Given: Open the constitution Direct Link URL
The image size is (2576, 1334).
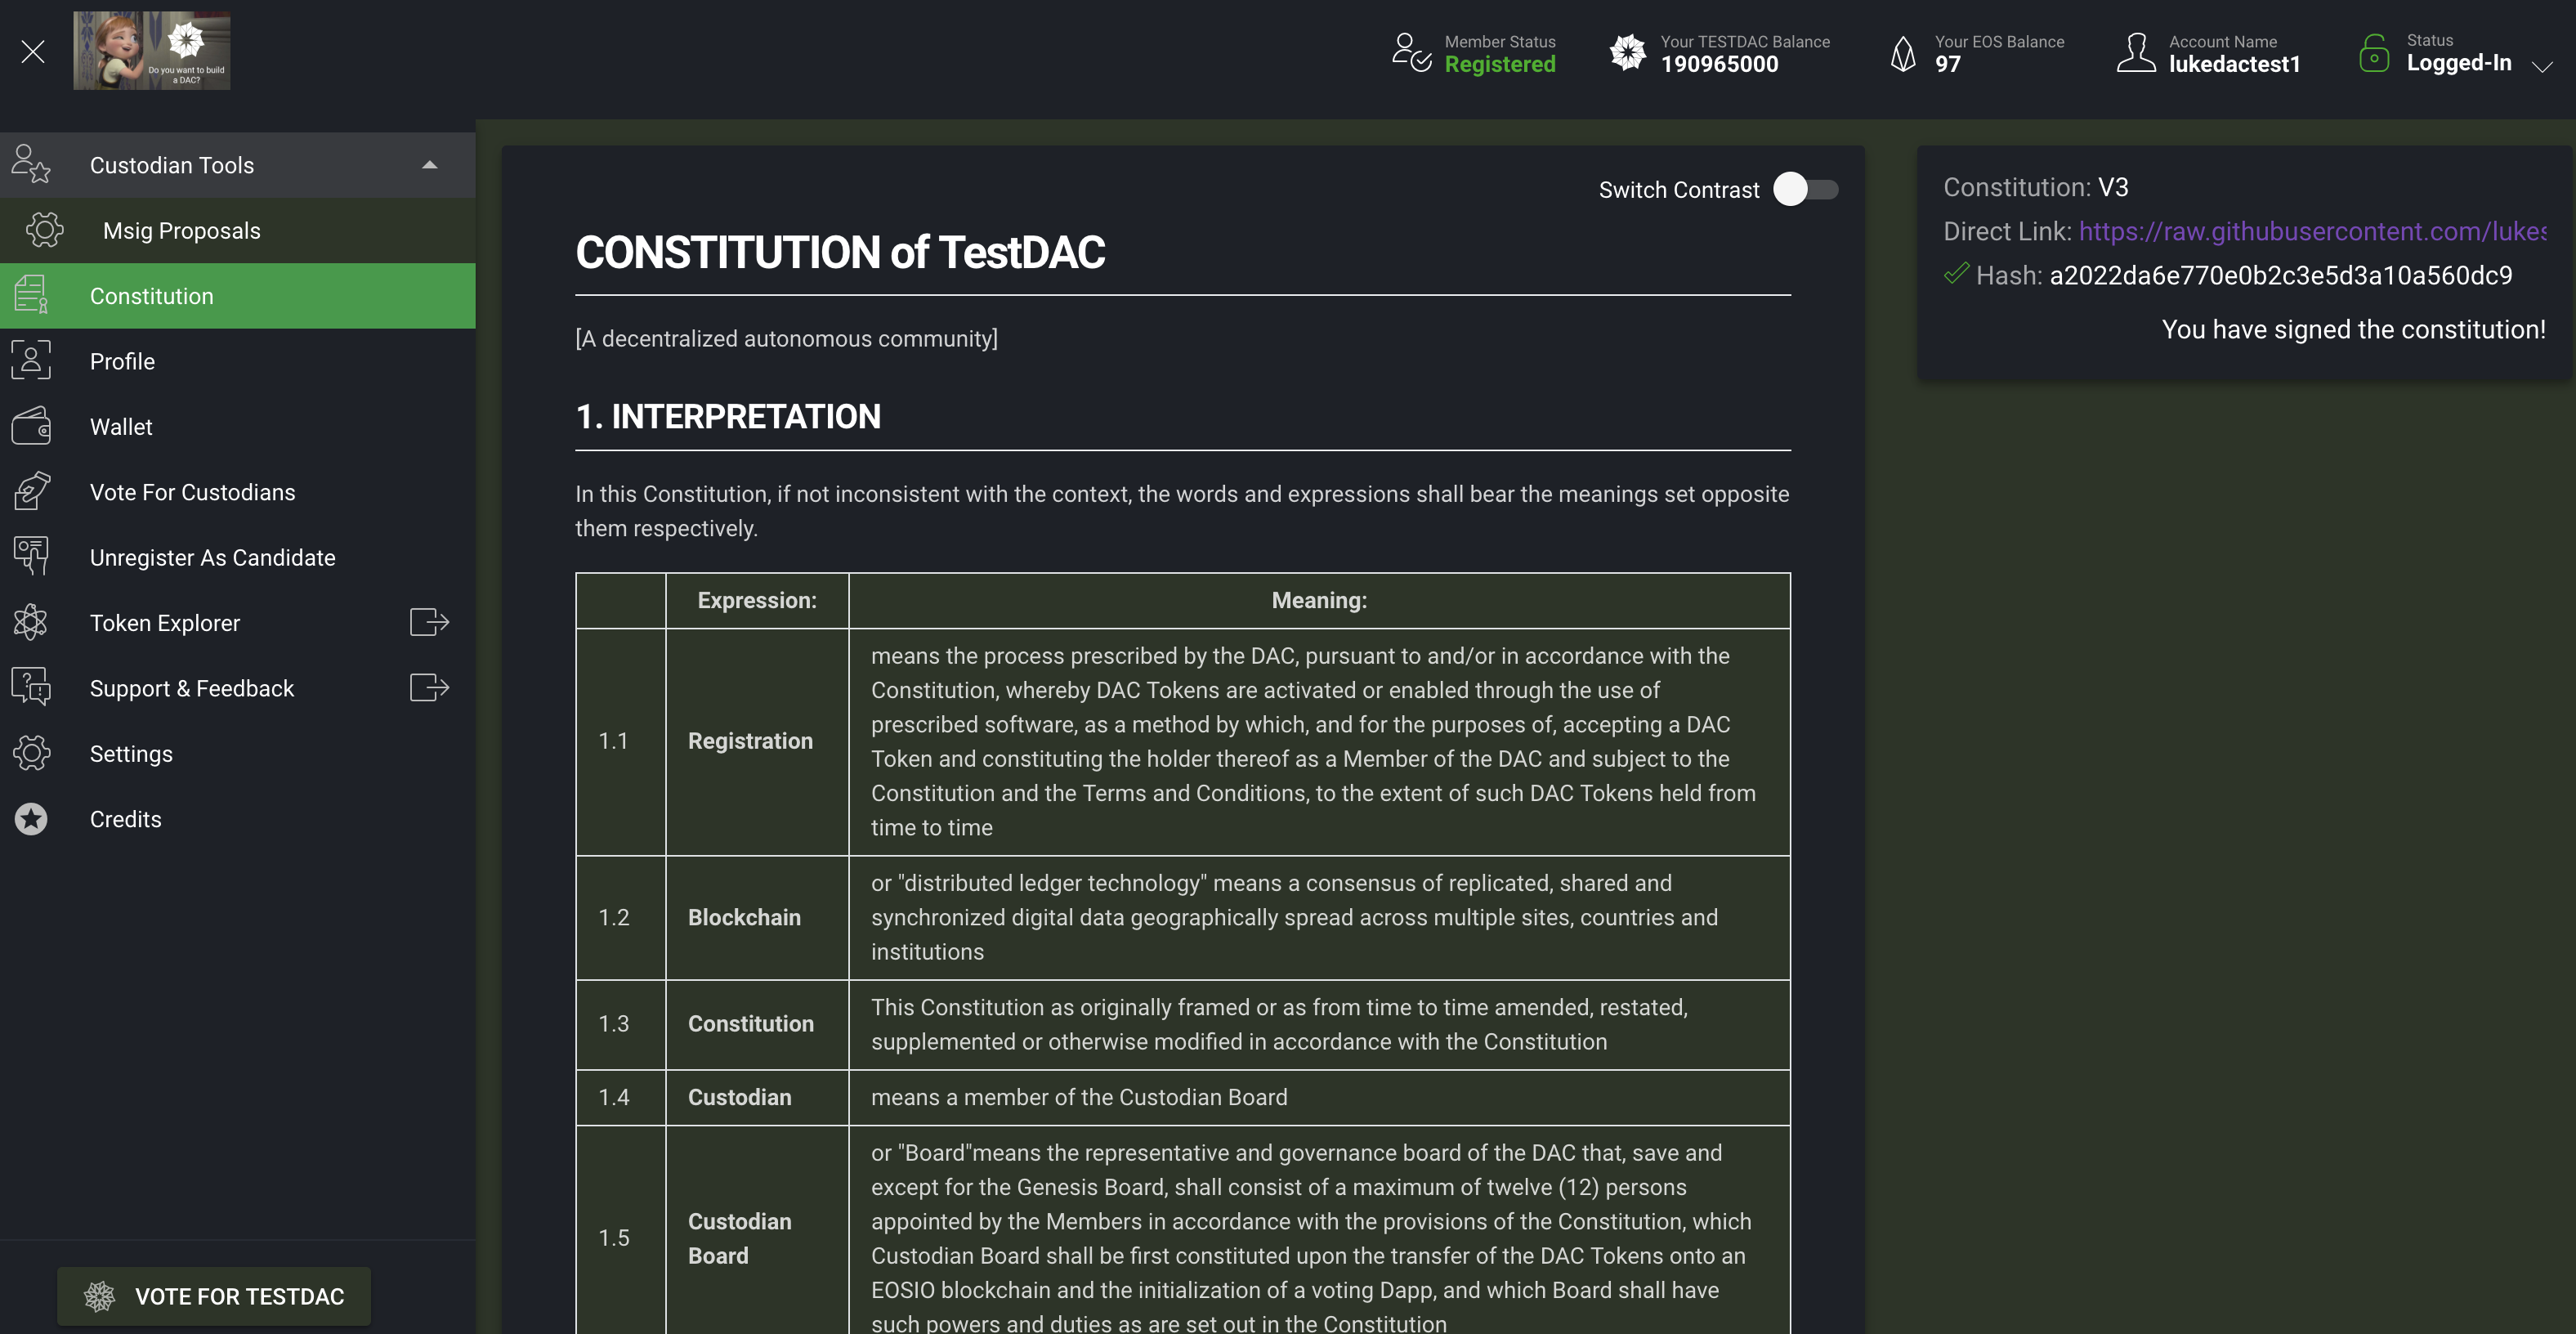Looking at the screenshot, I should 2311,232.
